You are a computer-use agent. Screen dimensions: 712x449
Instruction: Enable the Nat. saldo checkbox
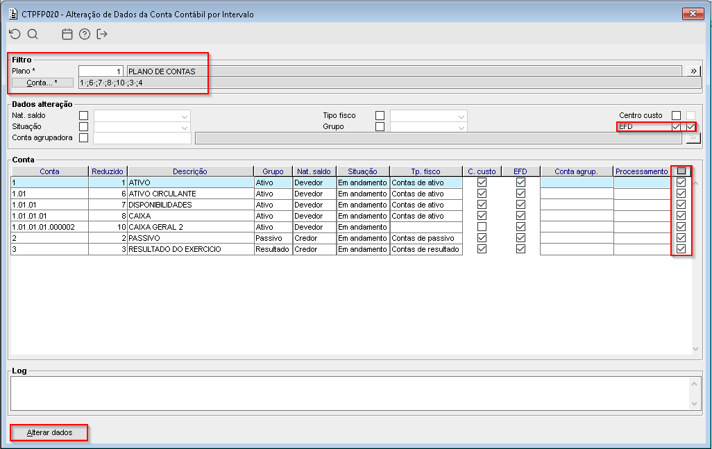click(83, 115)
